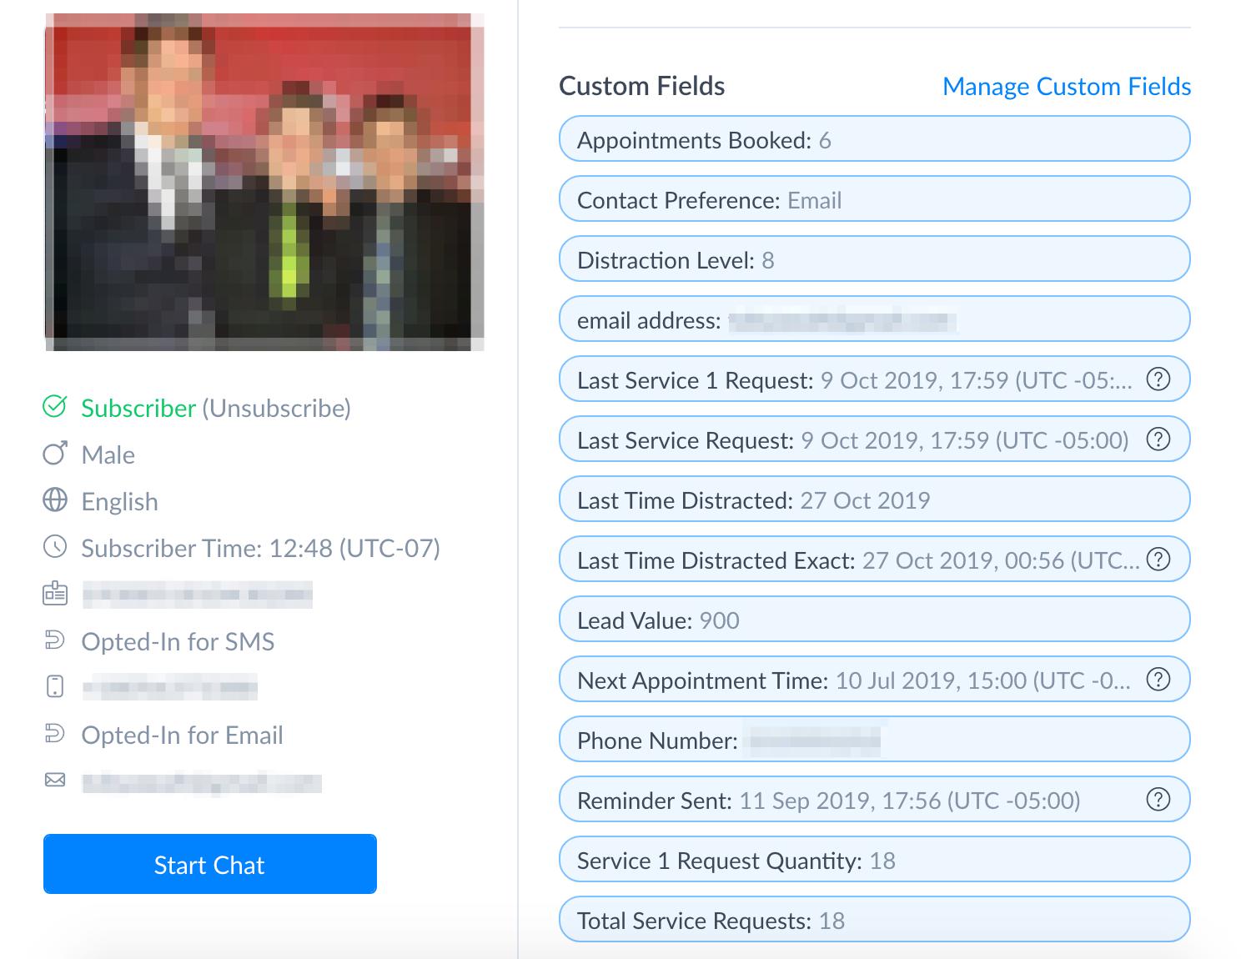Click the clock icon next to Subscriber Time

pos(54,547)
